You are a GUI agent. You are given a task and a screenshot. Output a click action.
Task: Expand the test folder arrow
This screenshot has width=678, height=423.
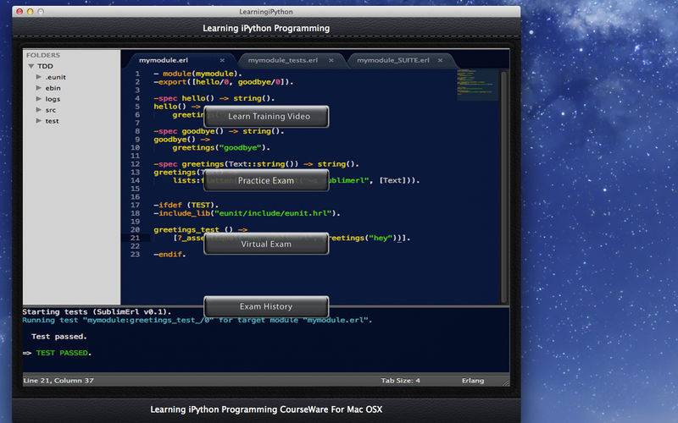[x=39, y=121]
